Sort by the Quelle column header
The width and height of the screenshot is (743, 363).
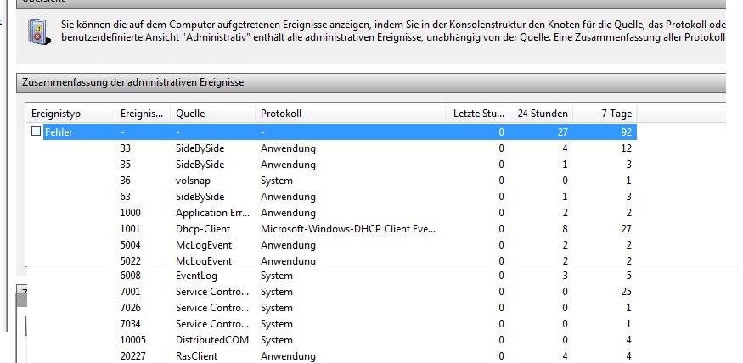[x=212, y=113]
